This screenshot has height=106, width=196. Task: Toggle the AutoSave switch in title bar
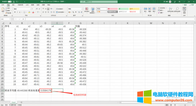(10, 2)
